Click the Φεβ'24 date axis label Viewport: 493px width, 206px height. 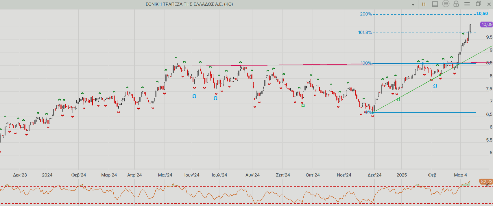pyautogui.click(x=79, y=175)
